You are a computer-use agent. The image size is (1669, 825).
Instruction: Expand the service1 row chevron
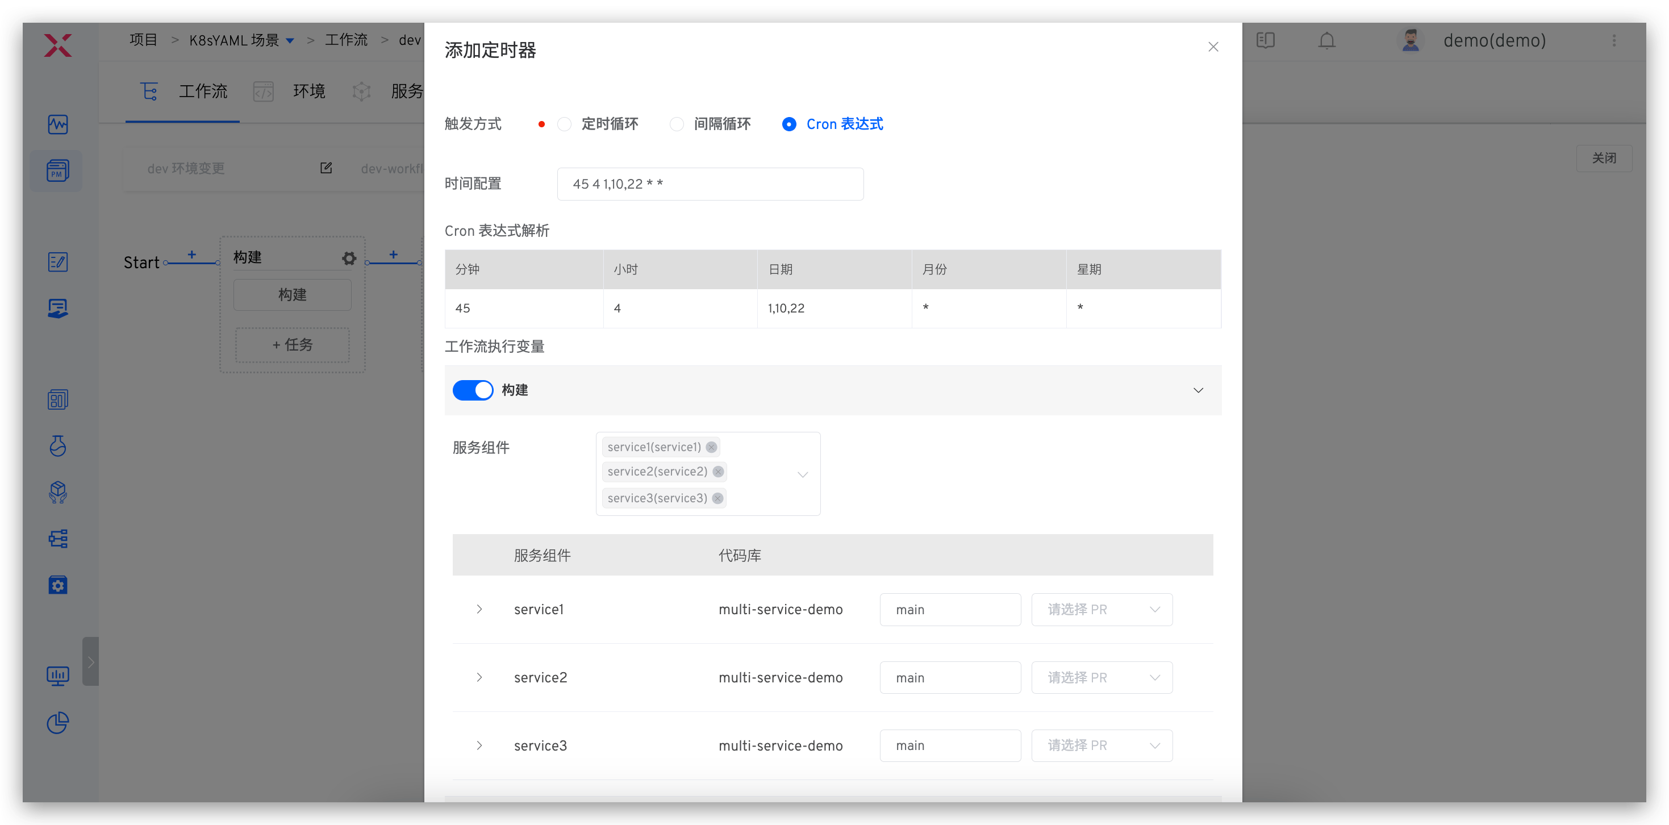point(479,609)
